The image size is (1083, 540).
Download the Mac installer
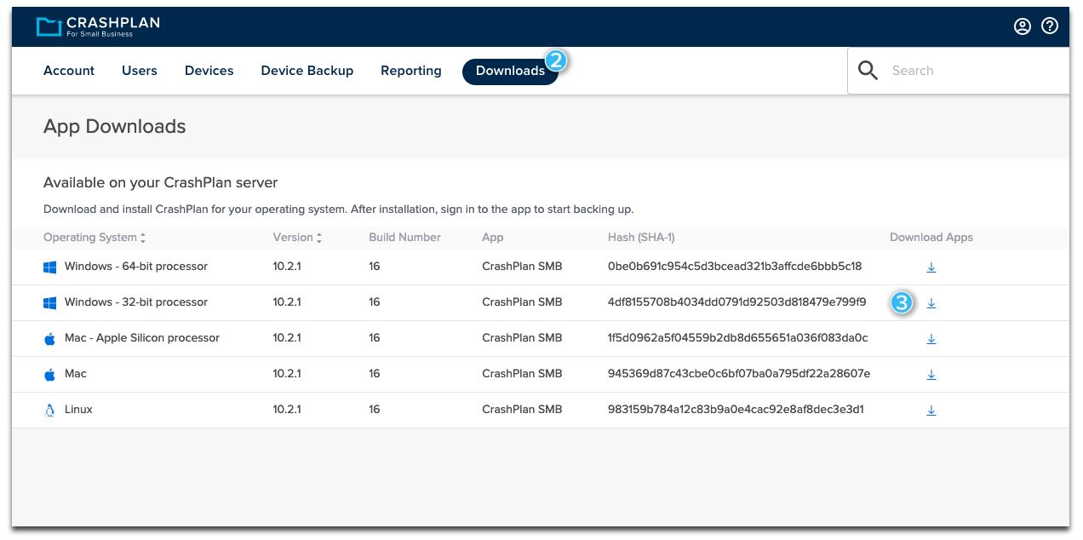pyautogui.click(x=931, y=375)
